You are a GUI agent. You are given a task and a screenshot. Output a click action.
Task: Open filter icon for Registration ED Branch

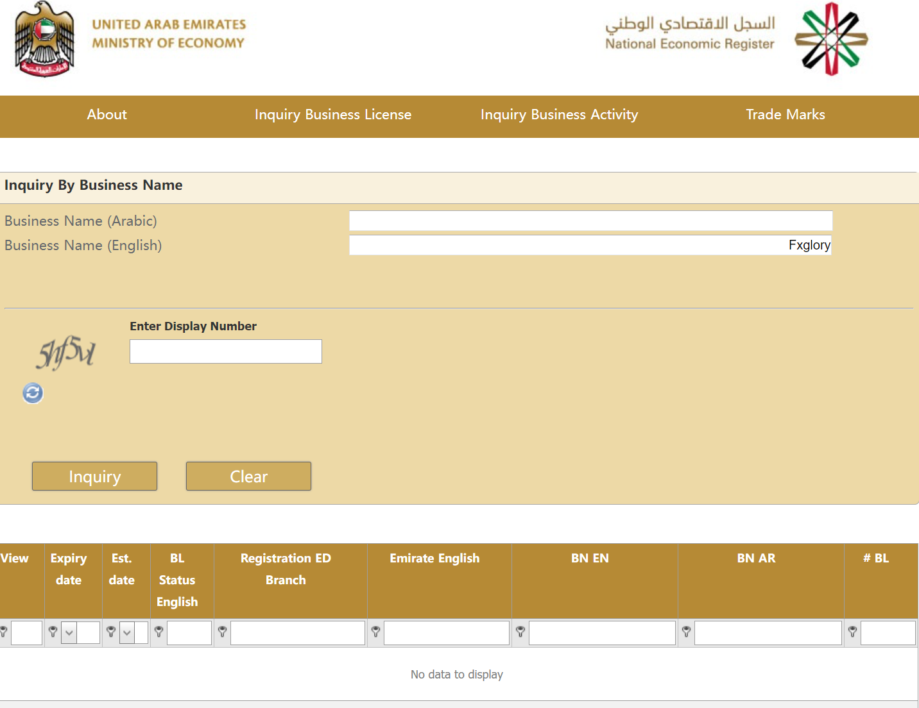coord(223,632)
